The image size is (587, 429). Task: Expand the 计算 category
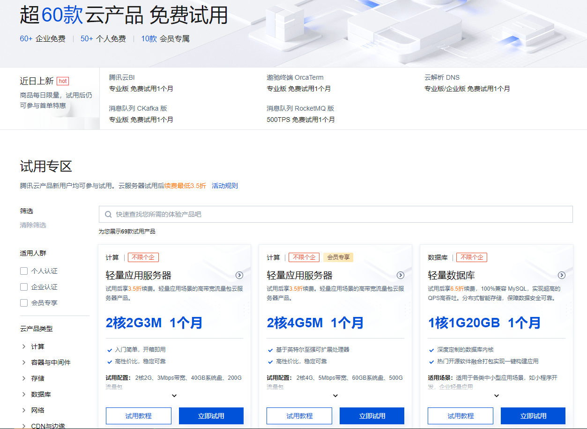[24, 346]
